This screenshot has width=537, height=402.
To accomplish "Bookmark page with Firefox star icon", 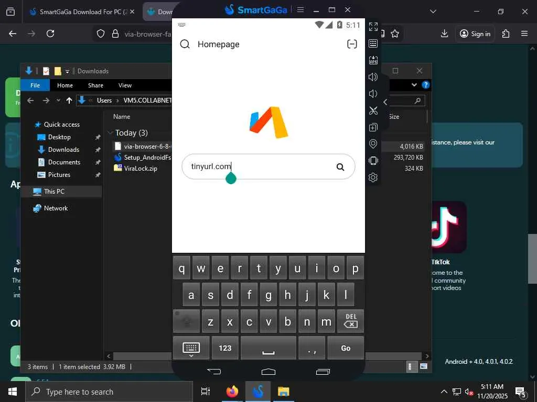I will click(x=395, y=33).
